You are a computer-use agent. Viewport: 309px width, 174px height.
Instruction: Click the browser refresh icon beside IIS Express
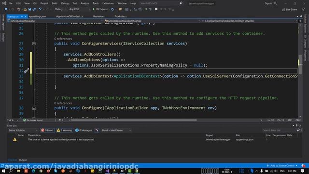[x=112, y=9]
